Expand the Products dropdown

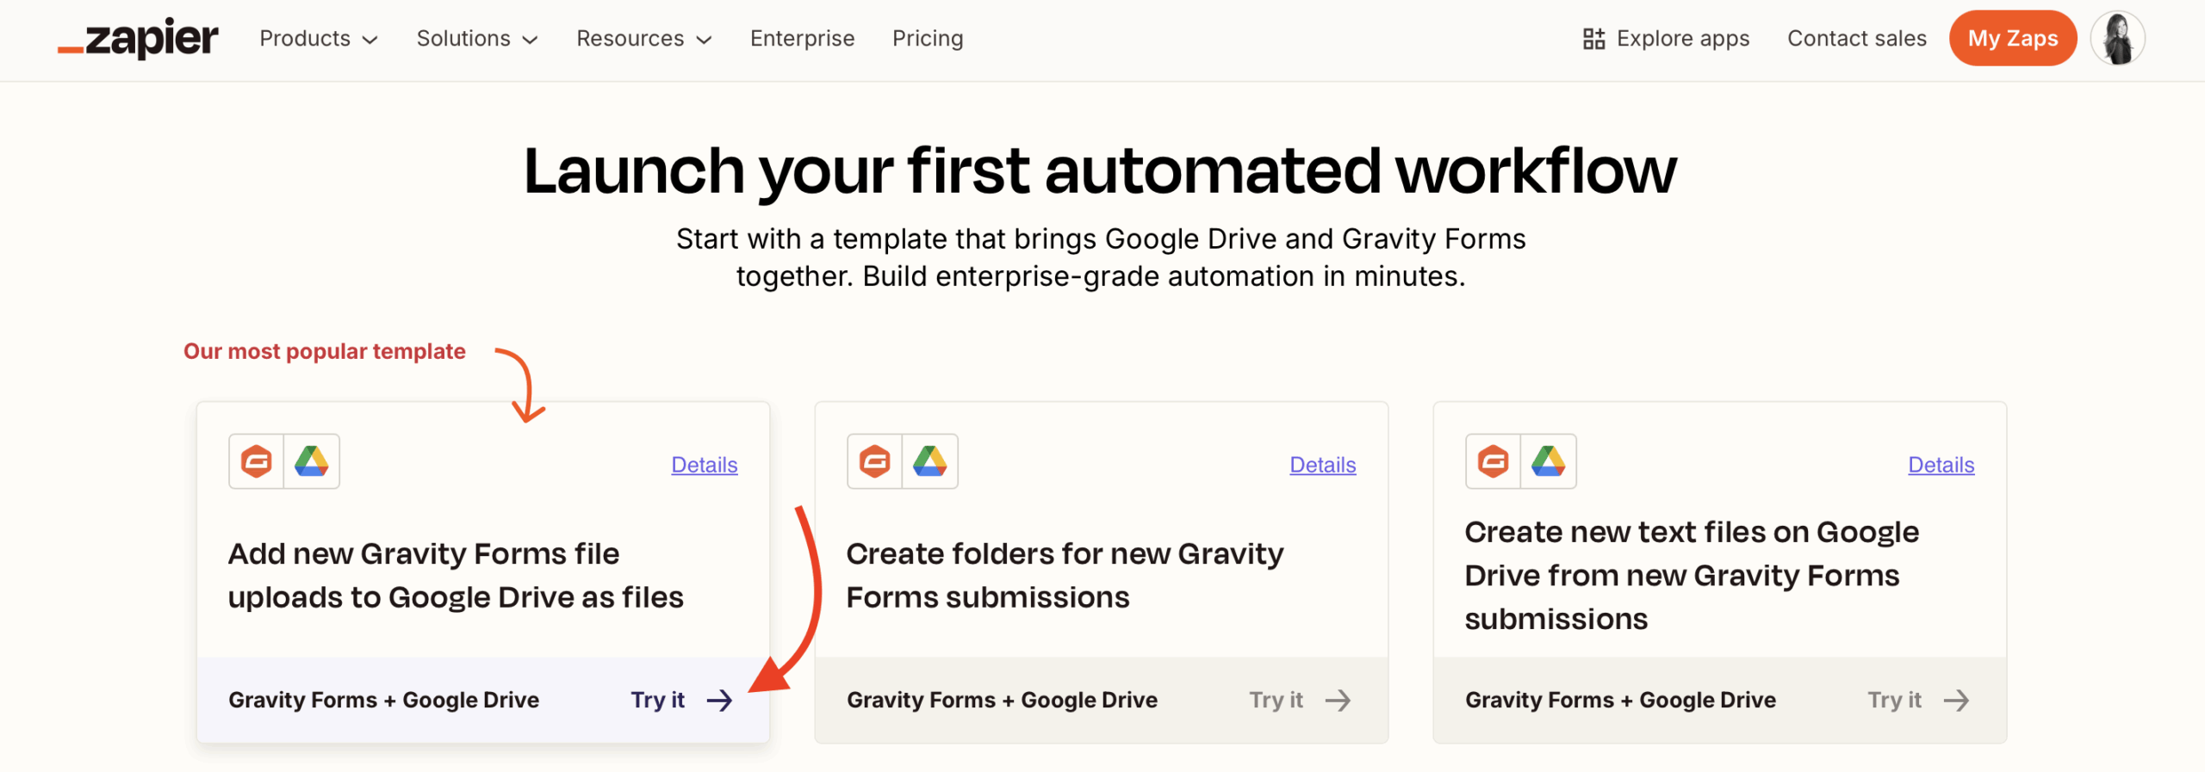tap(317, 38)
